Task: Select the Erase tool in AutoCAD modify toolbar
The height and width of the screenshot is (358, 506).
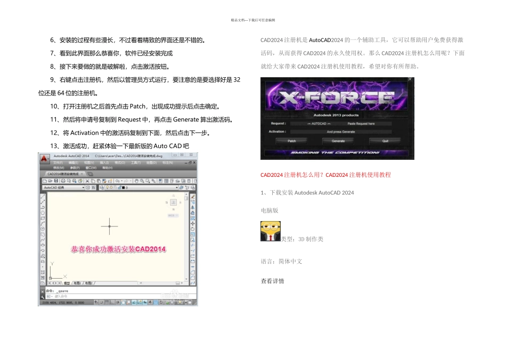Action: point(193,196)
